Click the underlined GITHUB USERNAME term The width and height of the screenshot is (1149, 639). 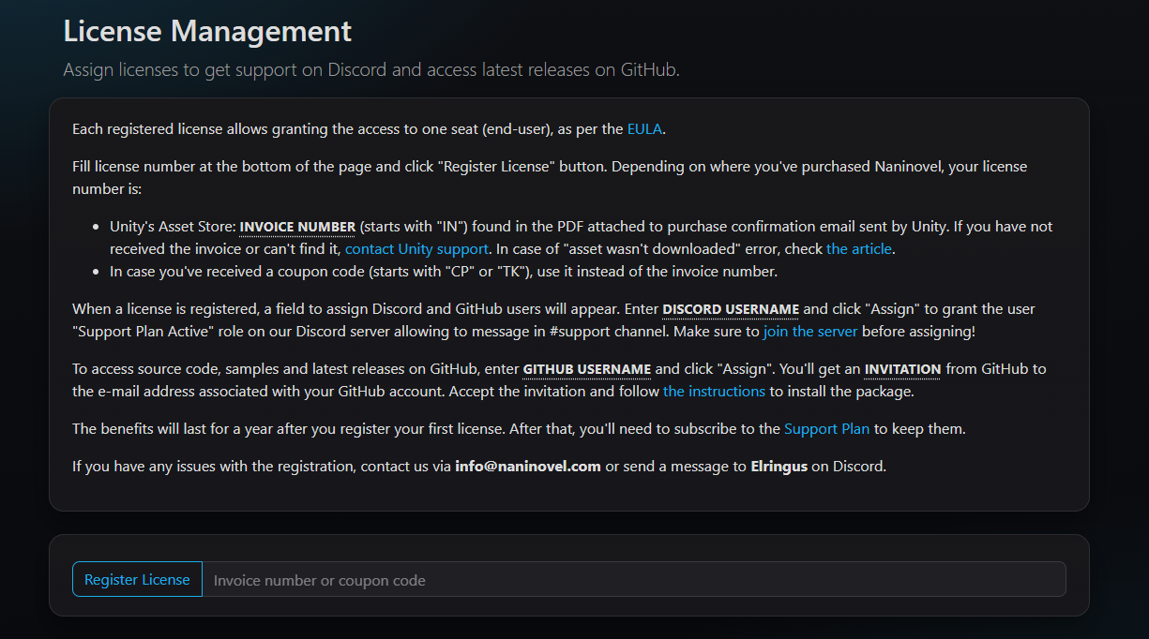[586, 369]
